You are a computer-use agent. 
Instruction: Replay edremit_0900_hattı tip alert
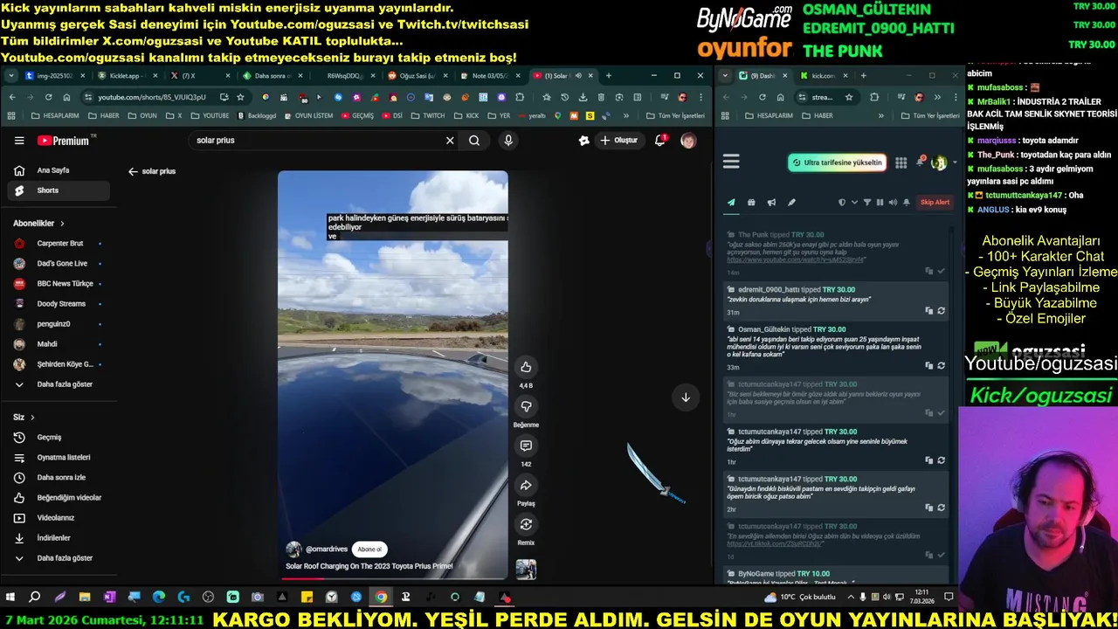click(x=941, y=311)
